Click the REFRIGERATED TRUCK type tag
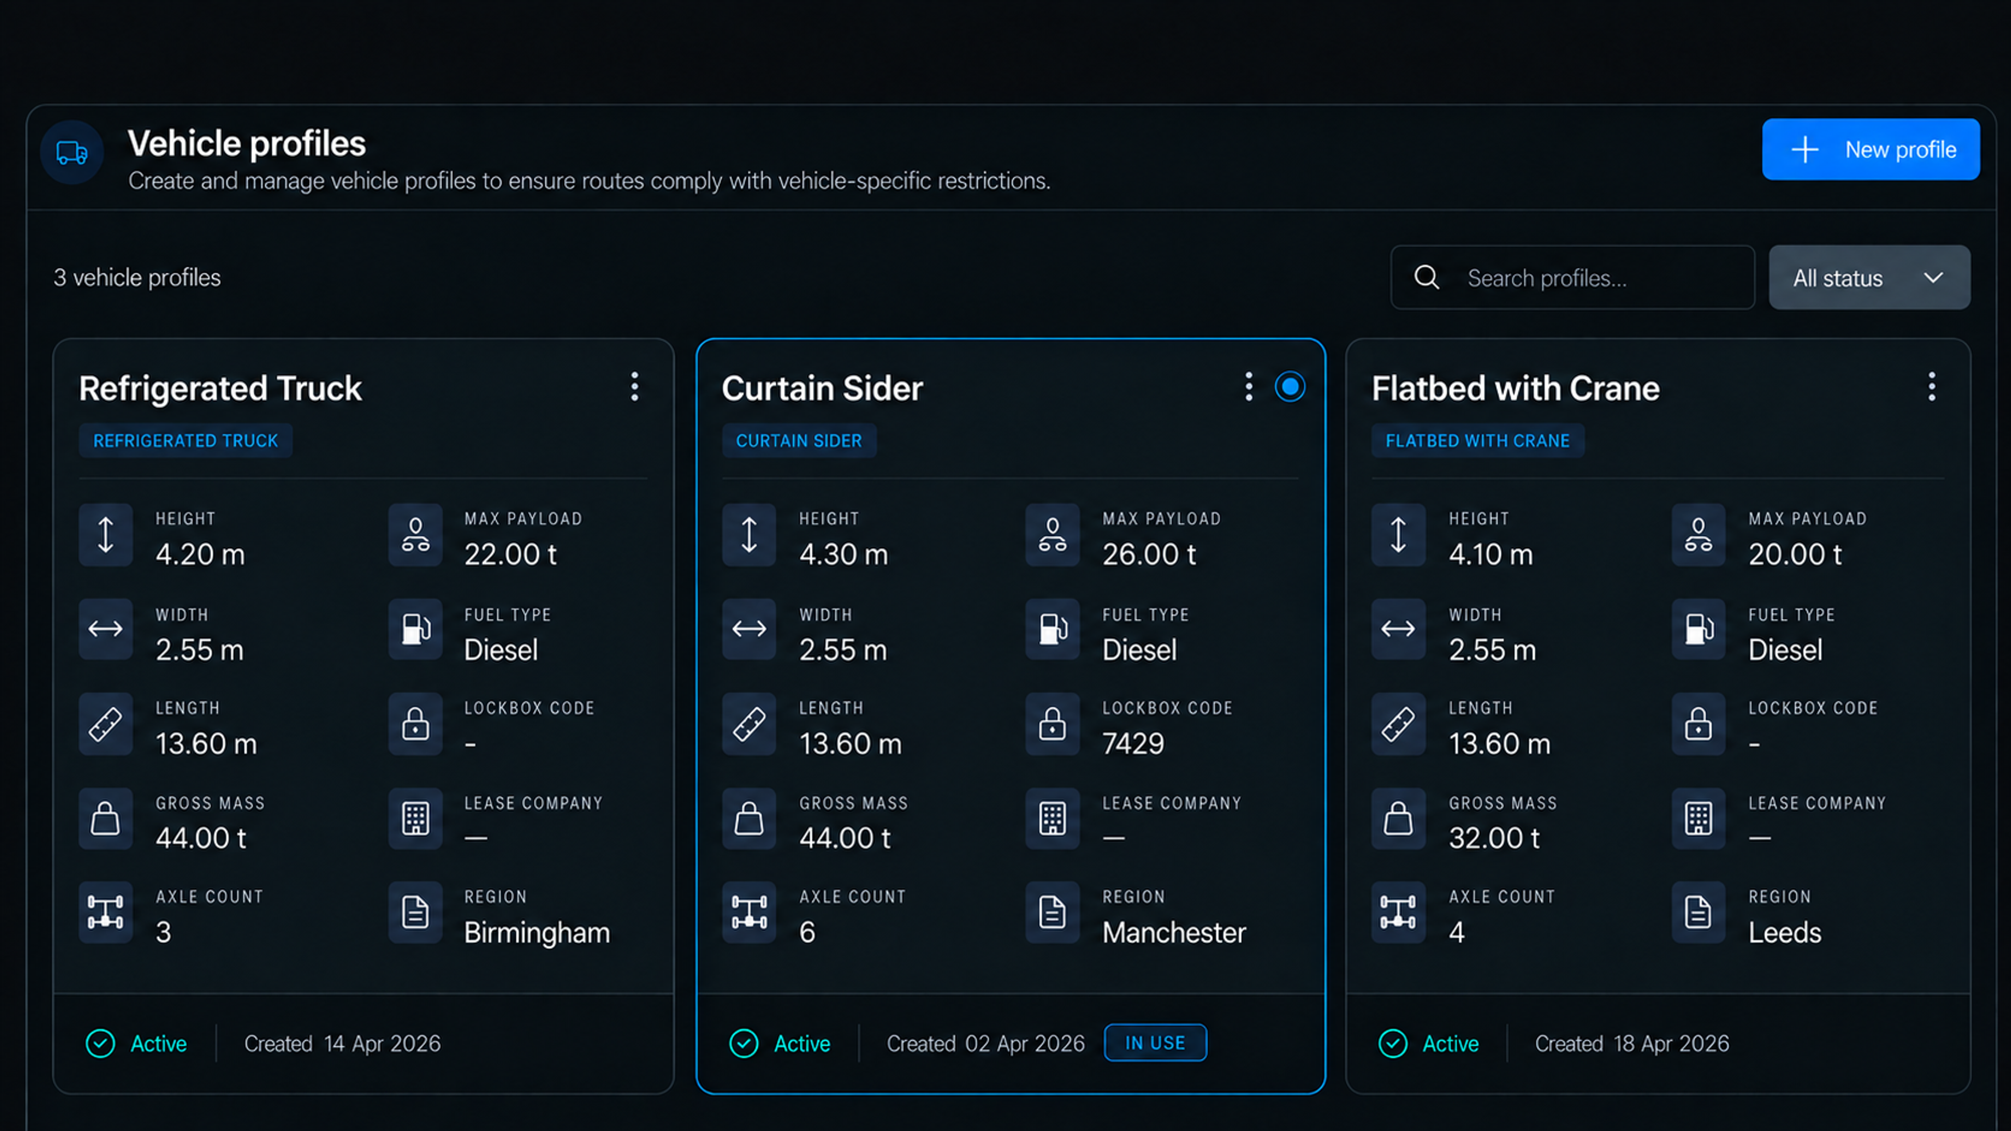The height and width of the screenshot is (1131, 2011). point(186,441)
